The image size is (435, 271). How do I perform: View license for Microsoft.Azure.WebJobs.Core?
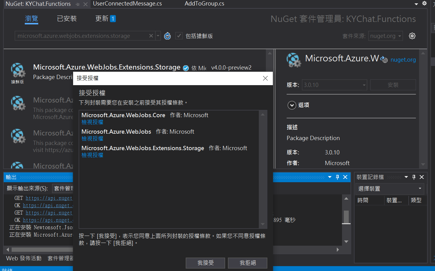point(92,122)
